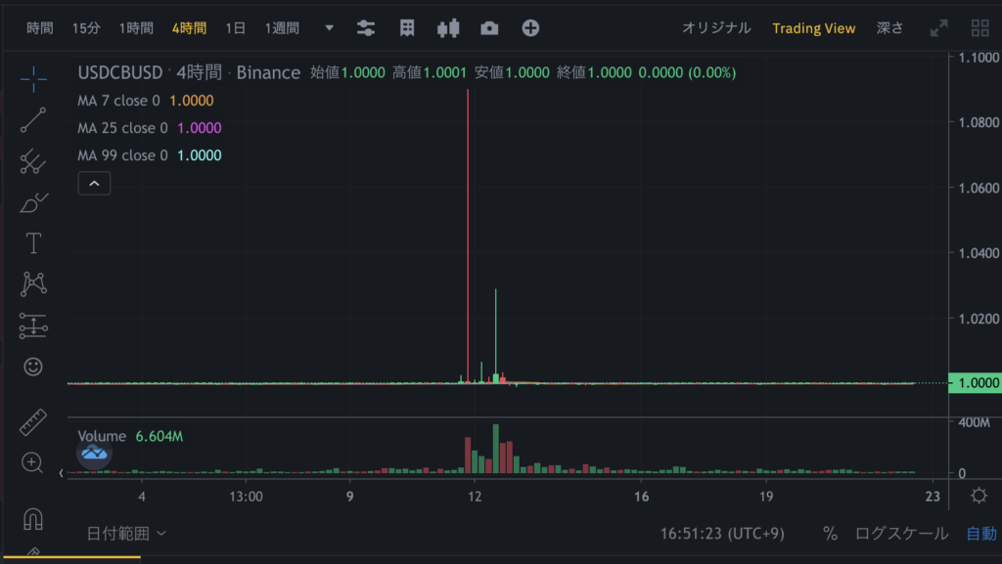1002x564 pixels.
Task: Toggle 自動 auto scale
Action: click(x=981, y=534)
